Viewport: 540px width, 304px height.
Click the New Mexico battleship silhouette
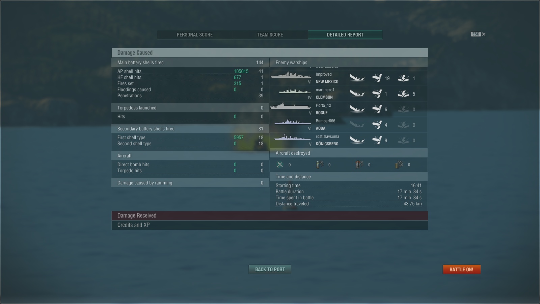pyautogui.click(x=290, y=75)
